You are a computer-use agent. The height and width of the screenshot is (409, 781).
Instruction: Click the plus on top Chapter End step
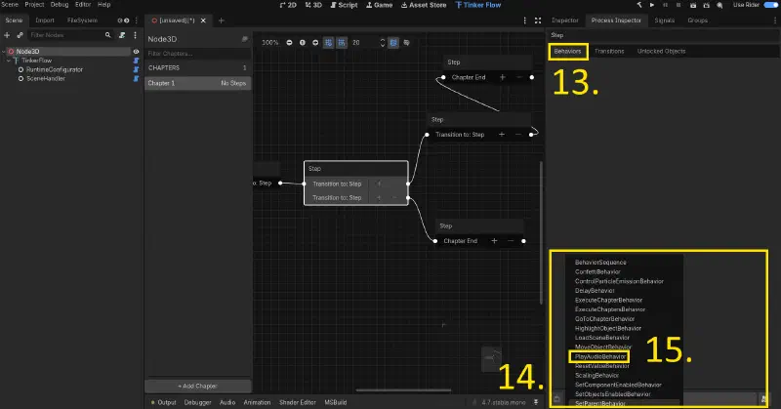502,77
